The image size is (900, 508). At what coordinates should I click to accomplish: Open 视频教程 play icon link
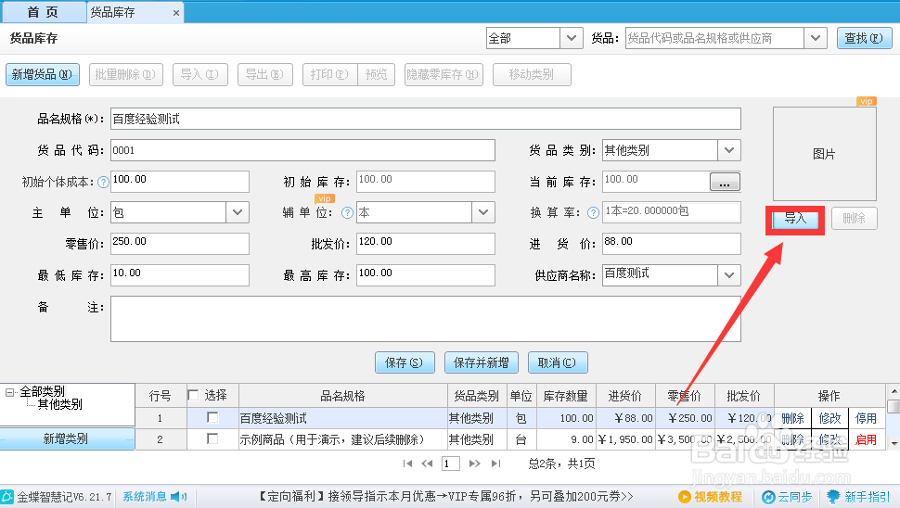684,497
